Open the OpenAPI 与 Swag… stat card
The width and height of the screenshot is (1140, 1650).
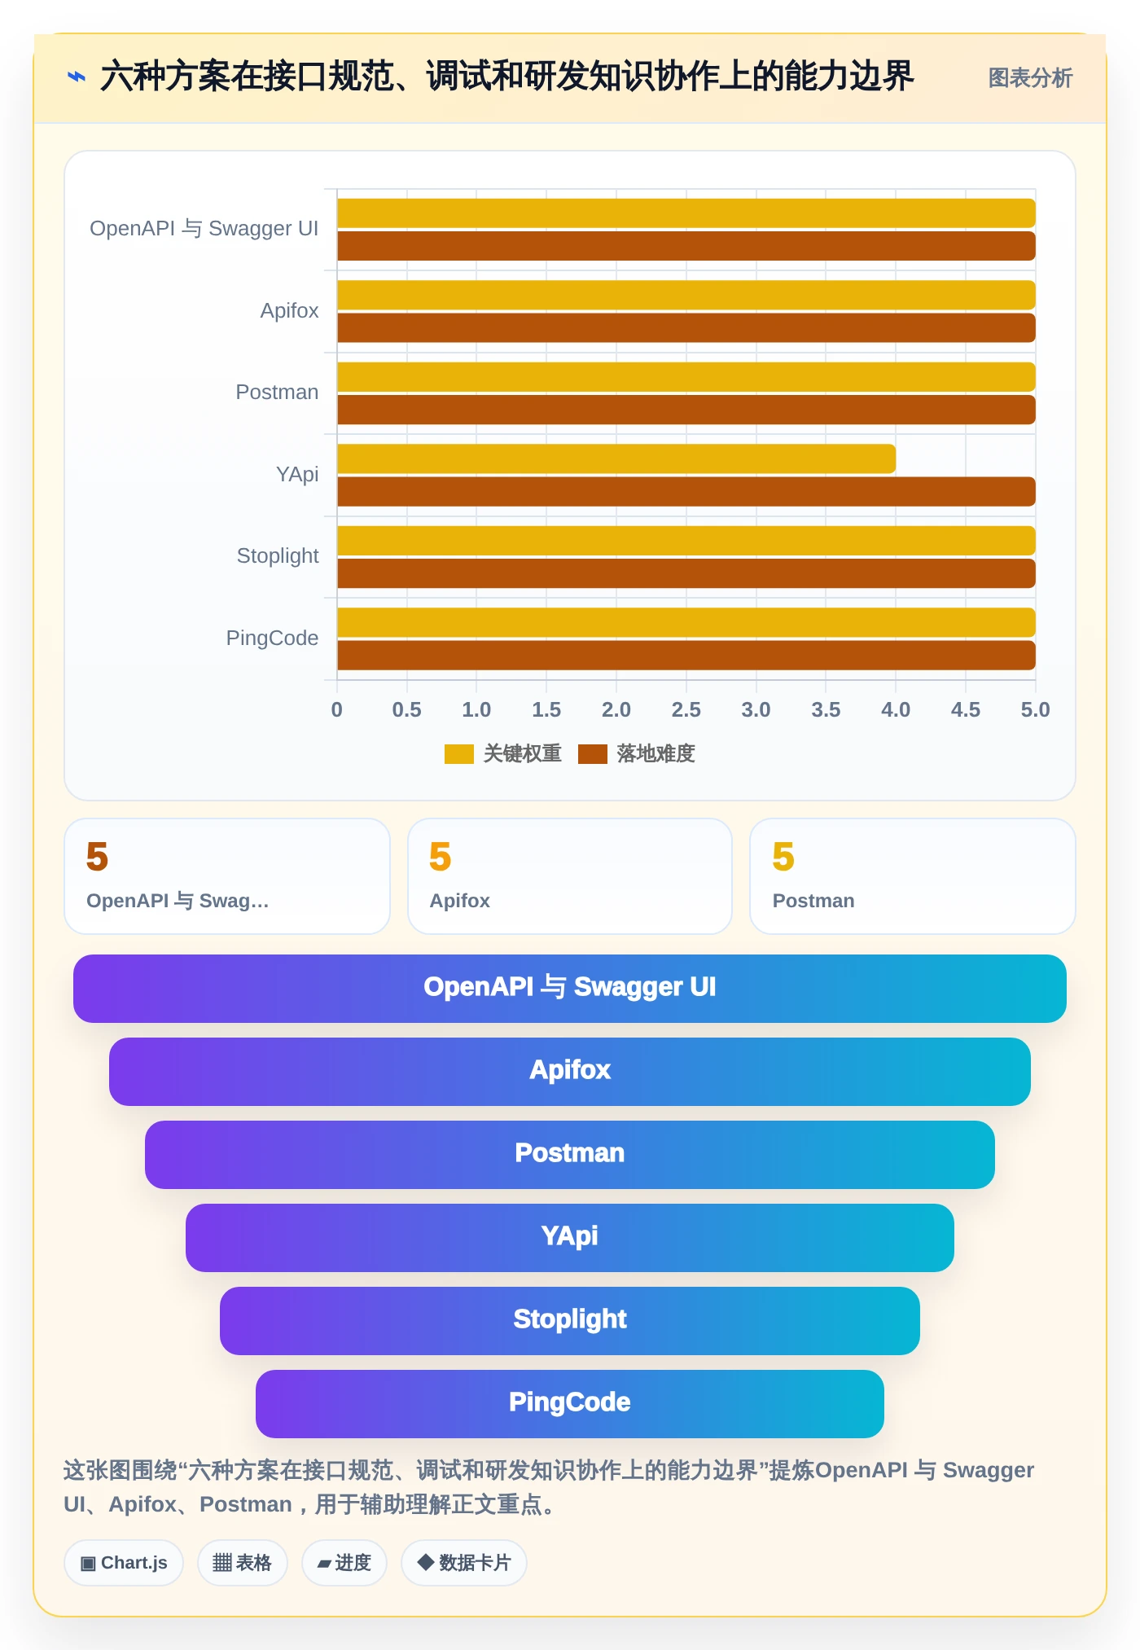coord(227,876)
